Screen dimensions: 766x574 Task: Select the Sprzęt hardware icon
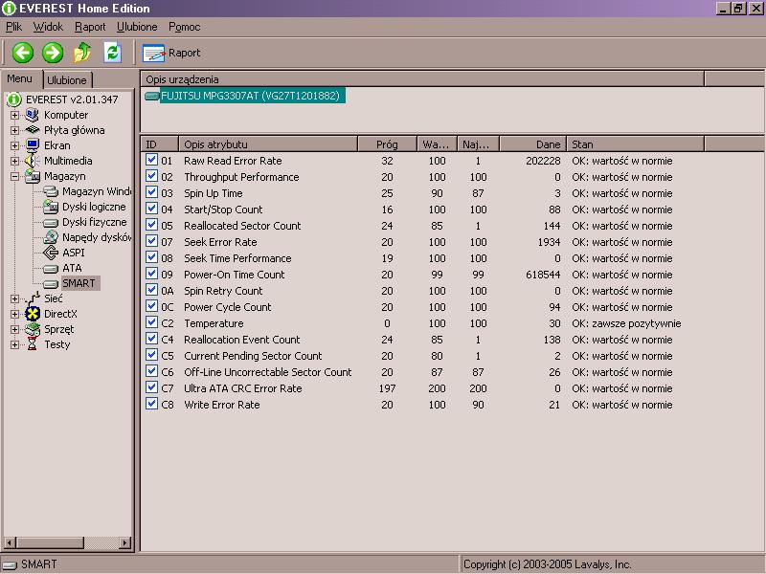(x=33, y=329)
